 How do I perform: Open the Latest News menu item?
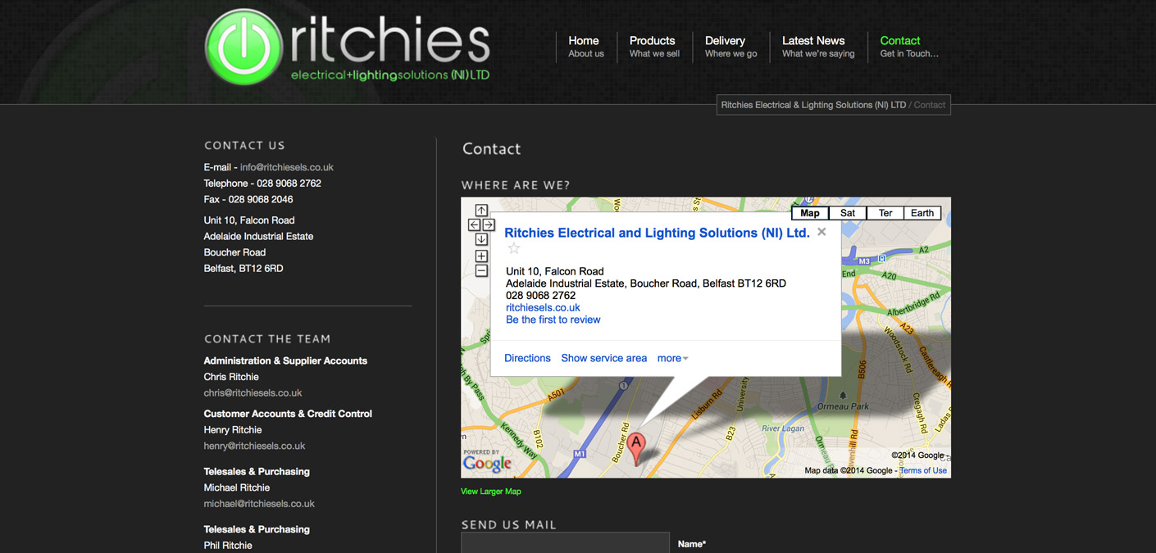tap(818, 47)
